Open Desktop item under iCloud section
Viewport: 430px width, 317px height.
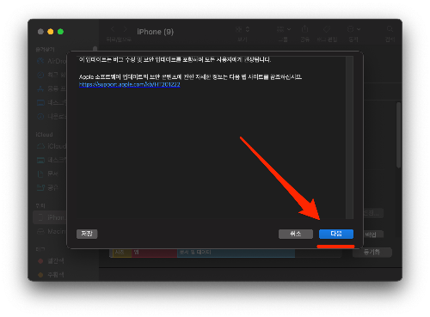click(52, 160)
